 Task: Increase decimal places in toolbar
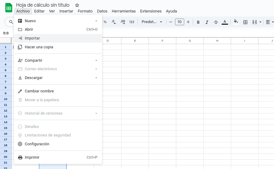[x=123, y=22]
